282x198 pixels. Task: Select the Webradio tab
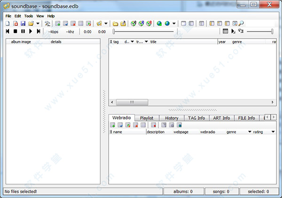[x=122, y=118]
